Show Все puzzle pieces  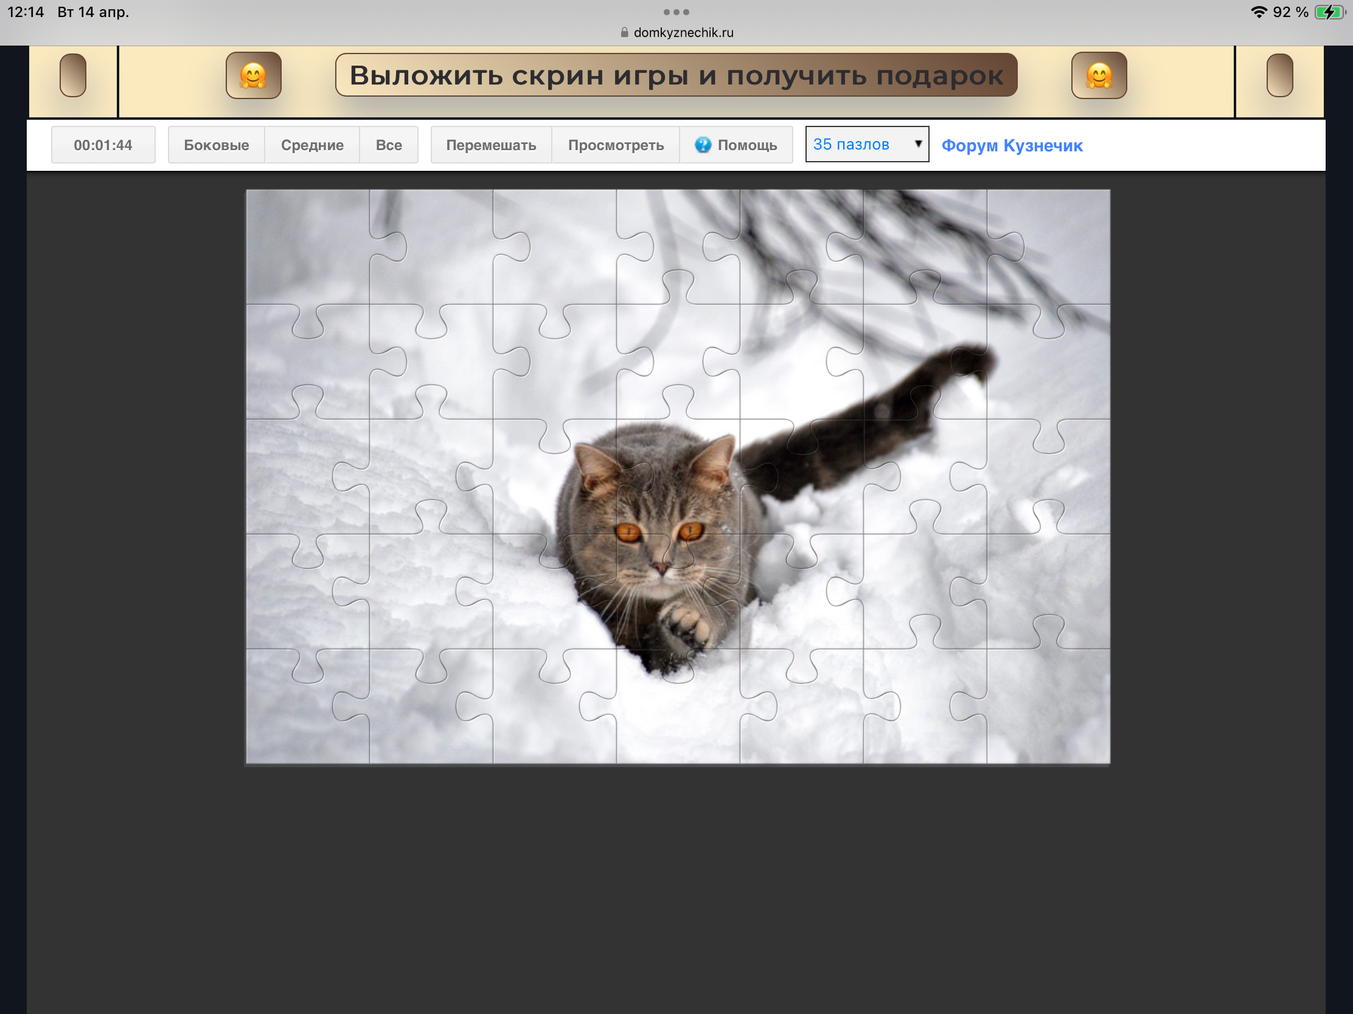tap(388, 145)
